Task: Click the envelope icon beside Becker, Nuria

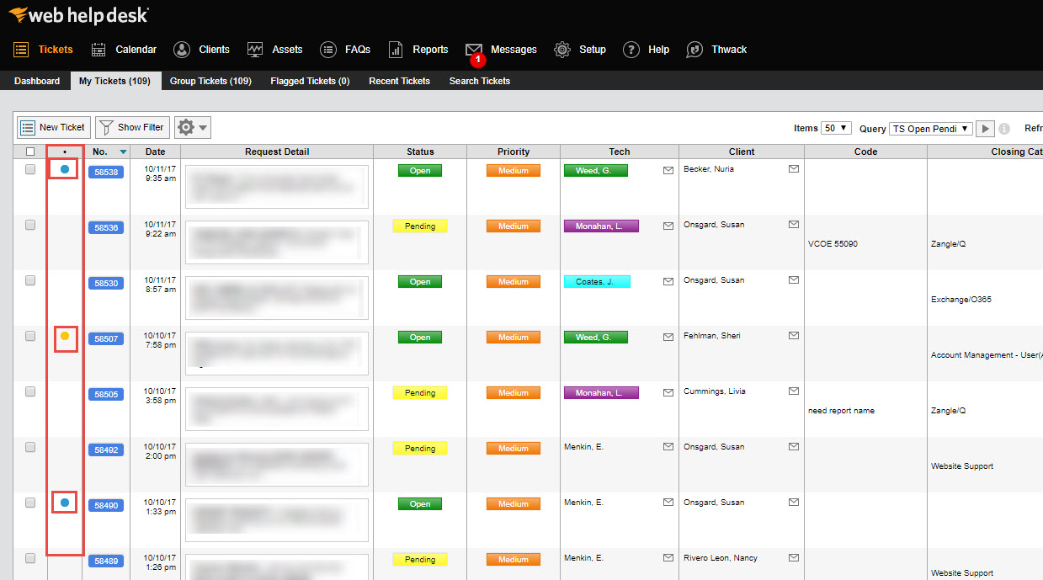Action: (792, 168)
